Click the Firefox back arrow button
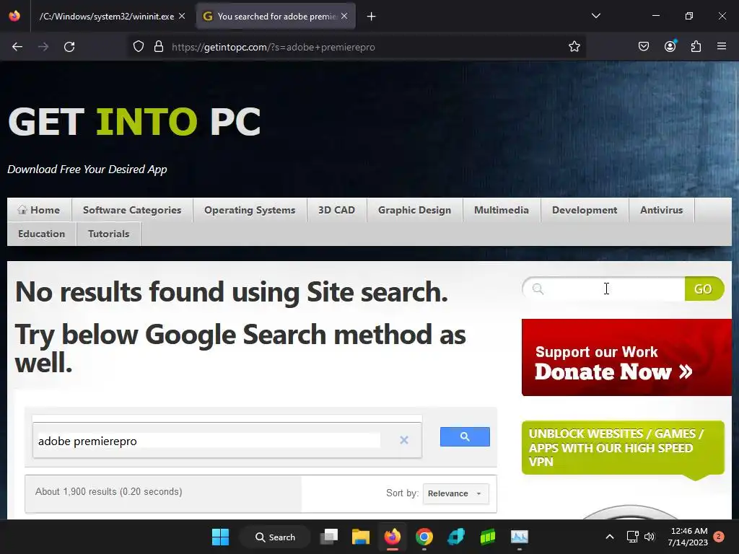This screenshot has width=739, height=554. click(x=17, y=47)
